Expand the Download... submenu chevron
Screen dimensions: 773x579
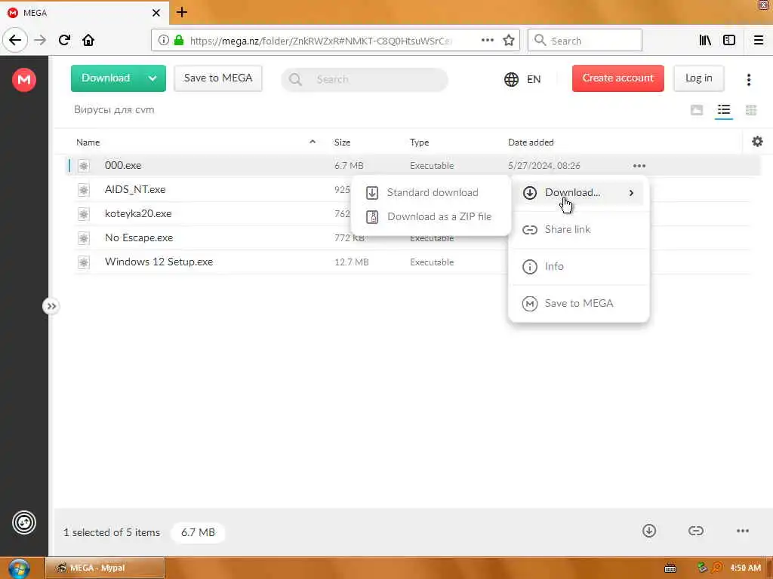pyautogui.click(x=631, y=192)
